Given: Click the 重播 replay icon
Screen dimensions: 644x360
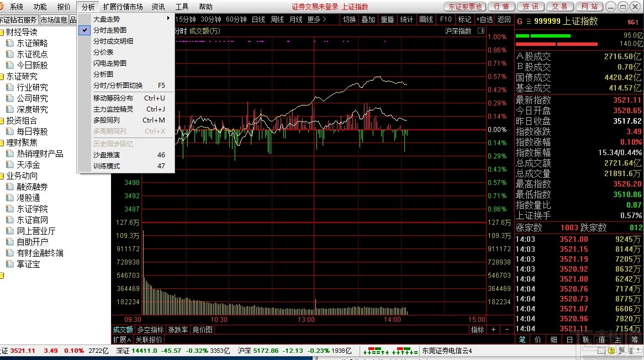Looking at the screenshot, I should (x=387, y=18).
